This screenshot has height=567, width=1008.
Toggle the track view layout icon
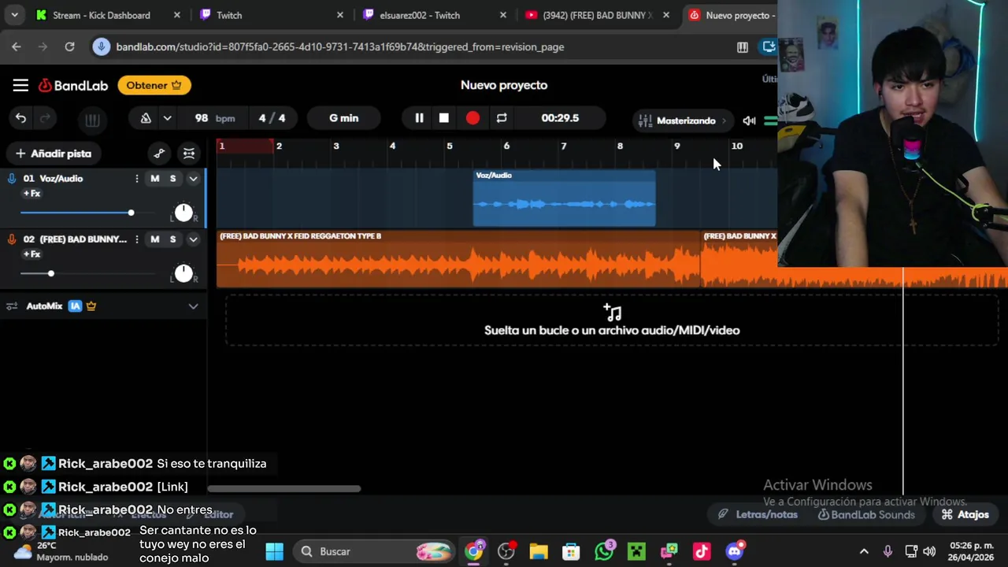(x=189, y=154)
